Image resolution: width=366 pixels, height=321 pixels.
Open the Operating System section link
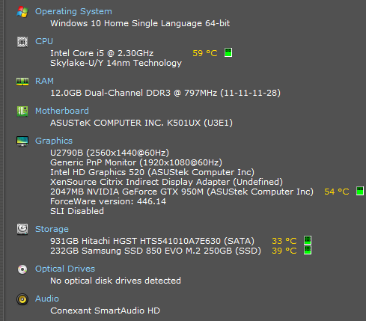coord(73,11)
